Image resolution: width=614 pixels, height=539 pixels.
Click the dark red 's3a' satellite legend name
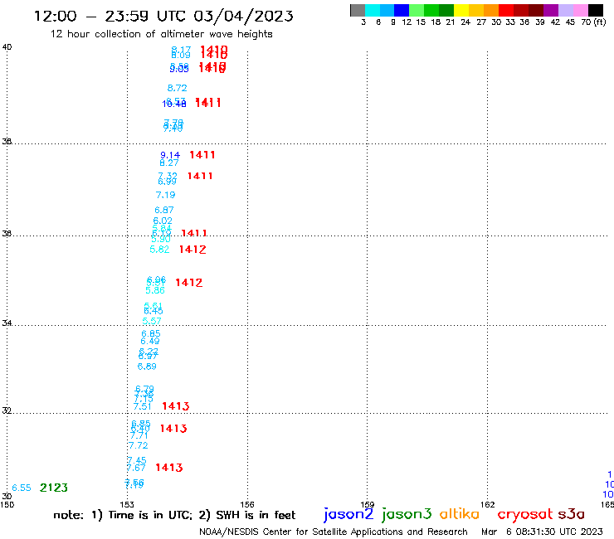click(x=572, y=514)
